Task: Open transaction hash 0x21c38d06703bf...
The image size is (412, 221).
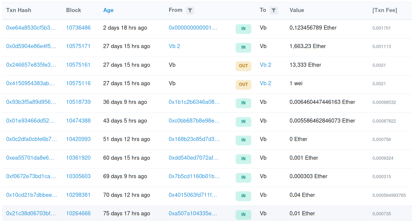Action: click(x=31, y=214)
